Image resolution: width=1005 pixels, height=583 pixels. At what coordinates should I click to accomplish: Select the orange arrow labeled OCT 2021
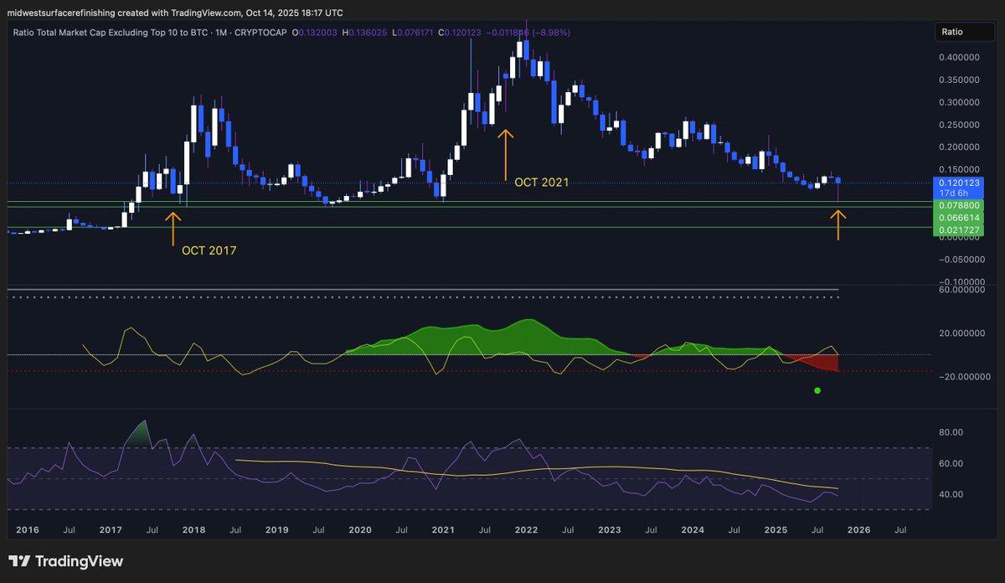click(505, 155)
